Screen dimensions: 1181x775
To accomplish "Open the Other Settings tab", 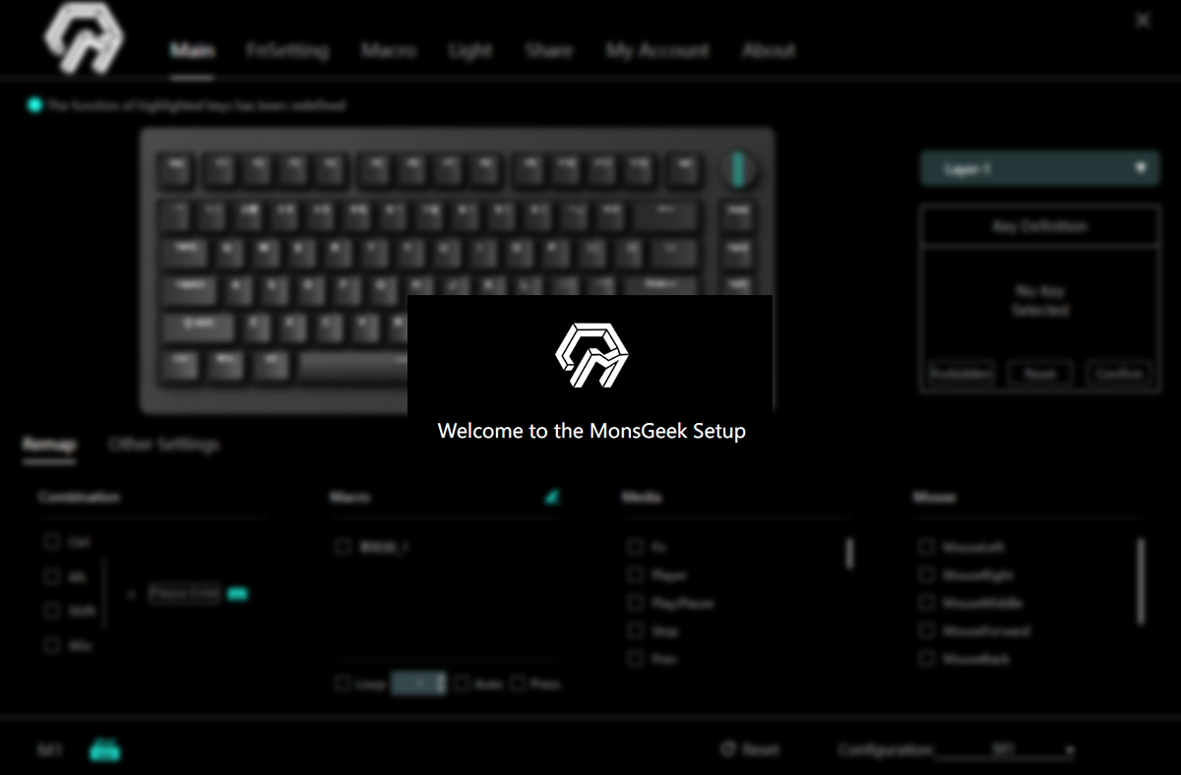I will pos(163,445).
